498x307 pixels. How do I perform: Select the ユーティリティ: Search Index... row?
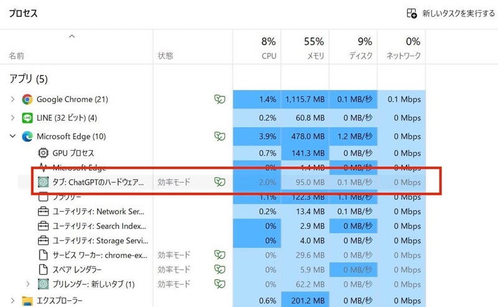(213, 226)
